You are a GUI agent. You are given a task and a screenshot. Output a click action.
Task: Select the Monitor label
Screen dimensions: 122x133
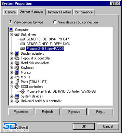pos(26,73)
